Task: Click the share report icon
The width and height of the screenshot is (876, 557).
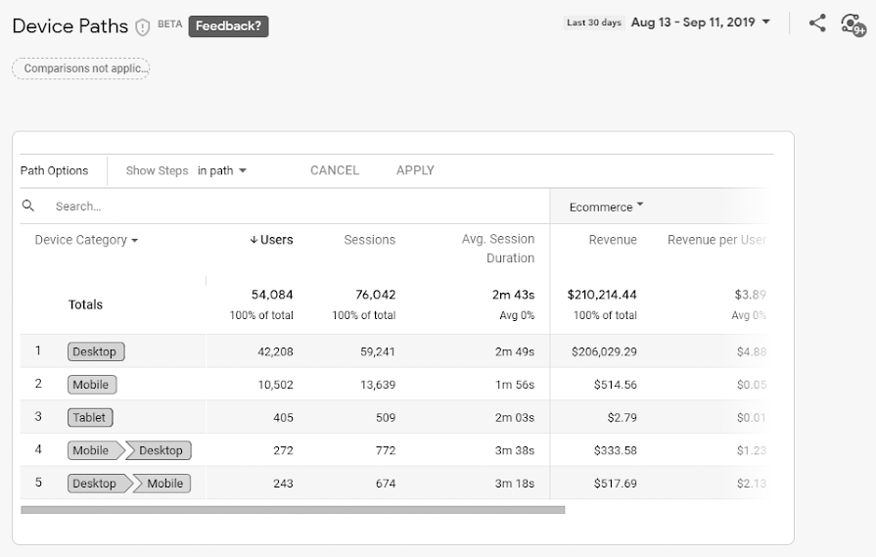Action: (817, 23)
